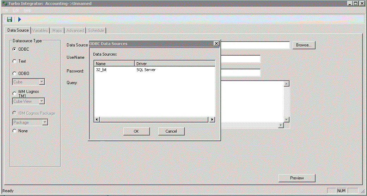Click the Turbo Integrator title bar app icon
This screenshot has height=196, width=367.
(5, 4)
